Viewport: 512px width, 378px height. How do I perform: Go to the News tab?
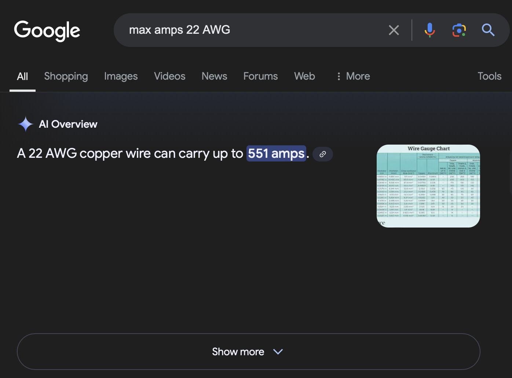point(214,76)
